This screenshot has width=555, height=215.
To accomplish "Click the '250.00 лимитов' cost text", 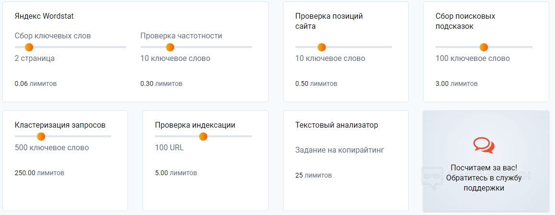I will (x=39, y=173).
